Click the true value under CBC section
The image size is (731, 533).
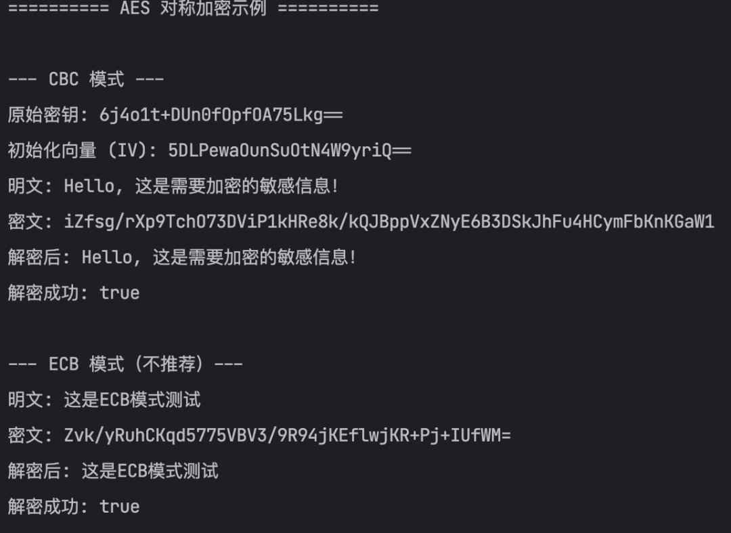point(119,293)
